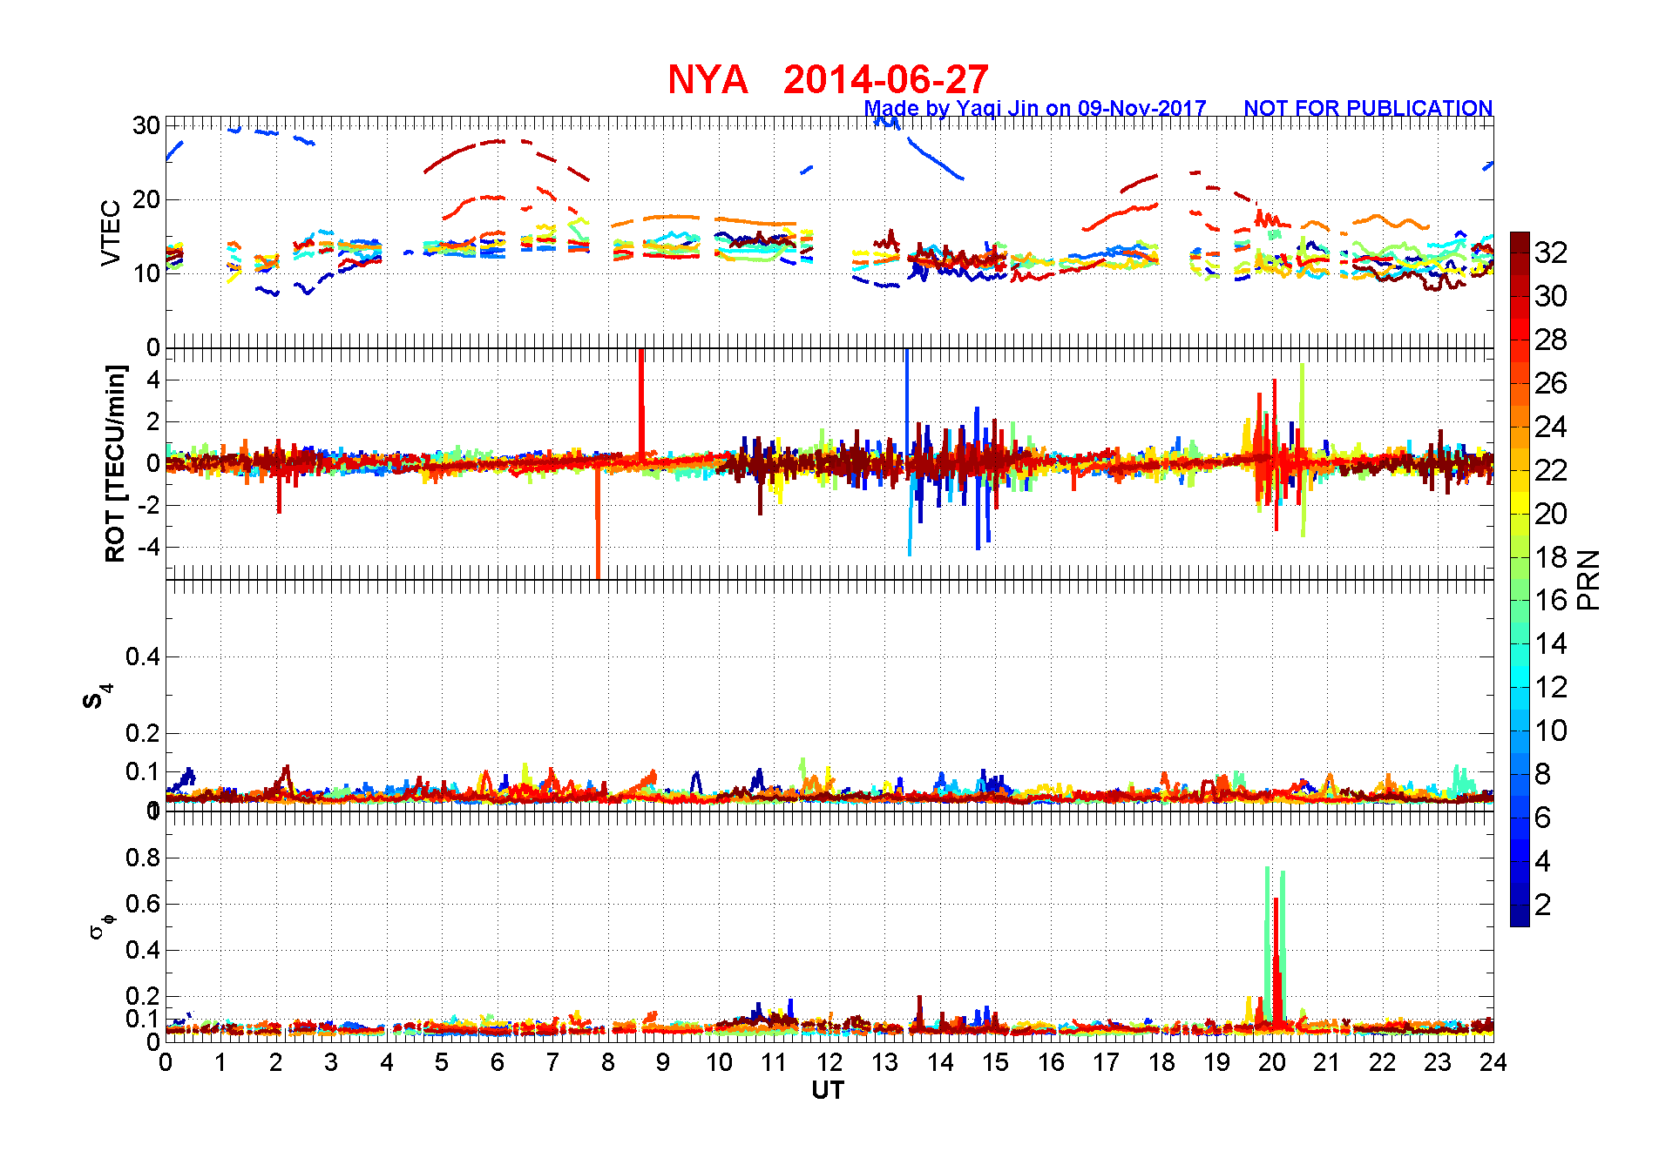
Task: Click the 'PRN' colorbar label
Action: coord(1589,579)
